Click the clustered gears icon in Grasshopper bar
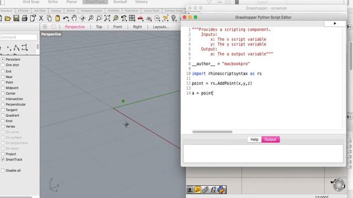This screenshot has height=198, width=353. 205,190
